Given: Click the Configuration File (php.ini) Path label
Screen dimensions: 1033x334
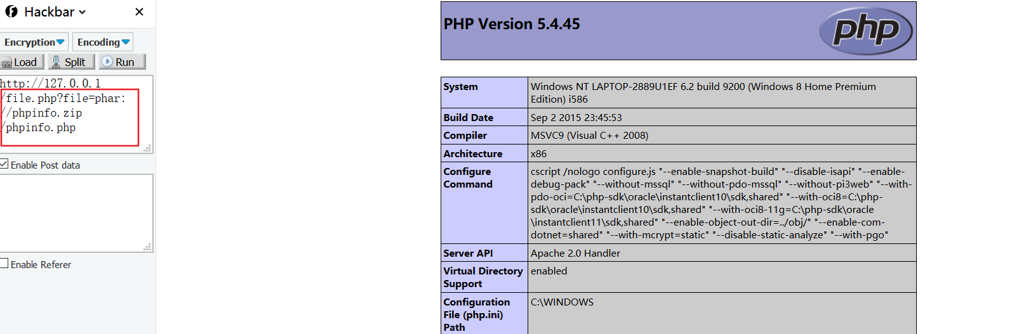Looking at the screenshot, I should click(477, 315).
